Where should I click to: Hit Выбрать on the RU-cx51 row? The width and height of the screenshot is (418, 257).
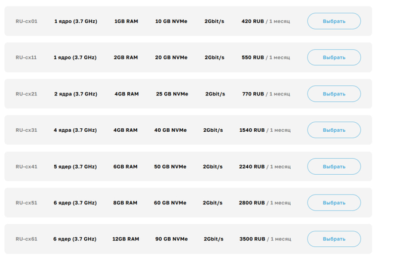click(x=334, y=203)
